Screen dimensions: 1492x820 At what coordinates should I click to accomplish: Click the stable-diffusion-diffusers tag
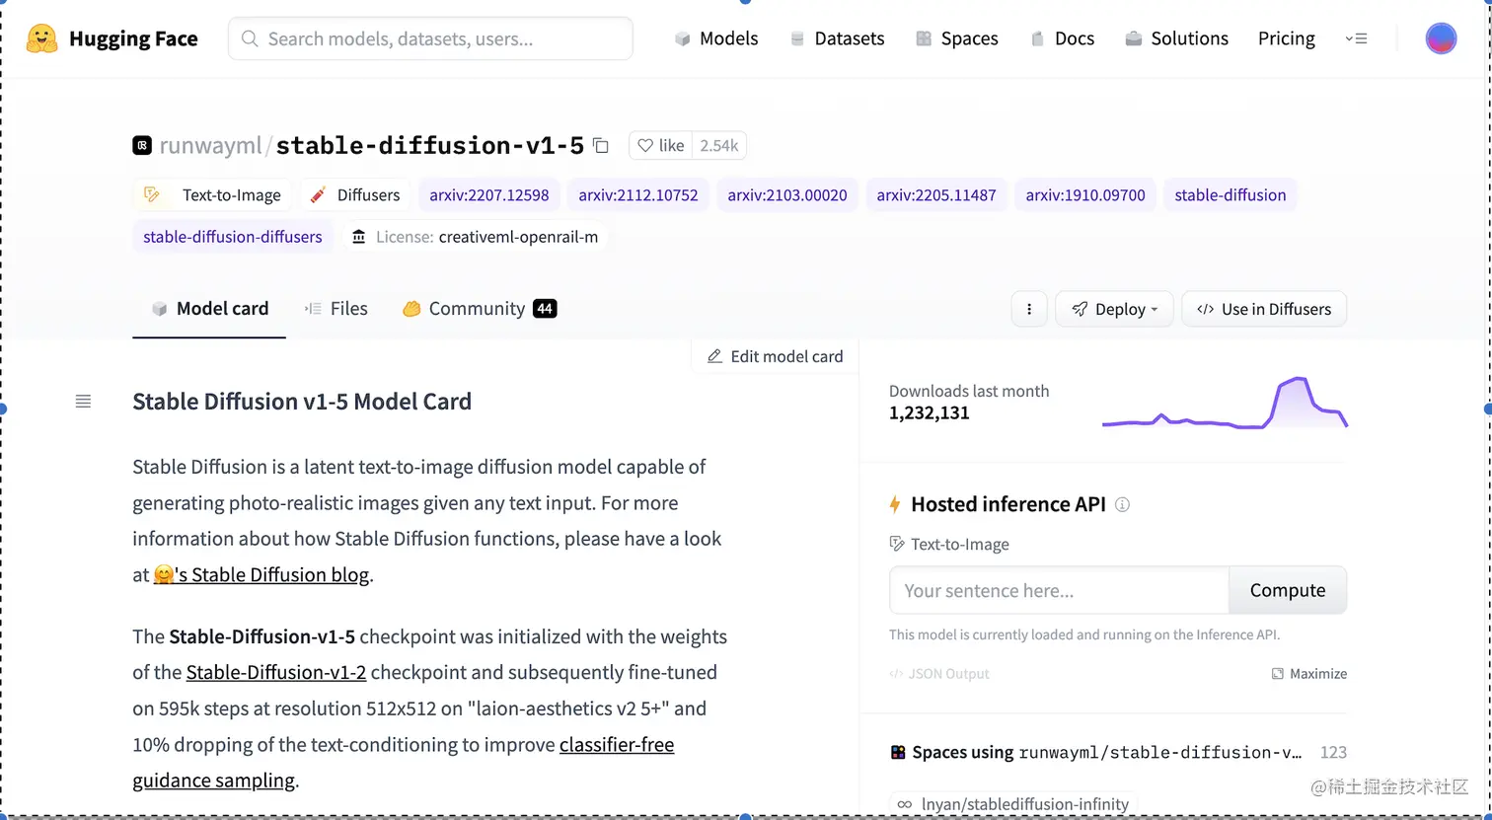tap(233, 237)
